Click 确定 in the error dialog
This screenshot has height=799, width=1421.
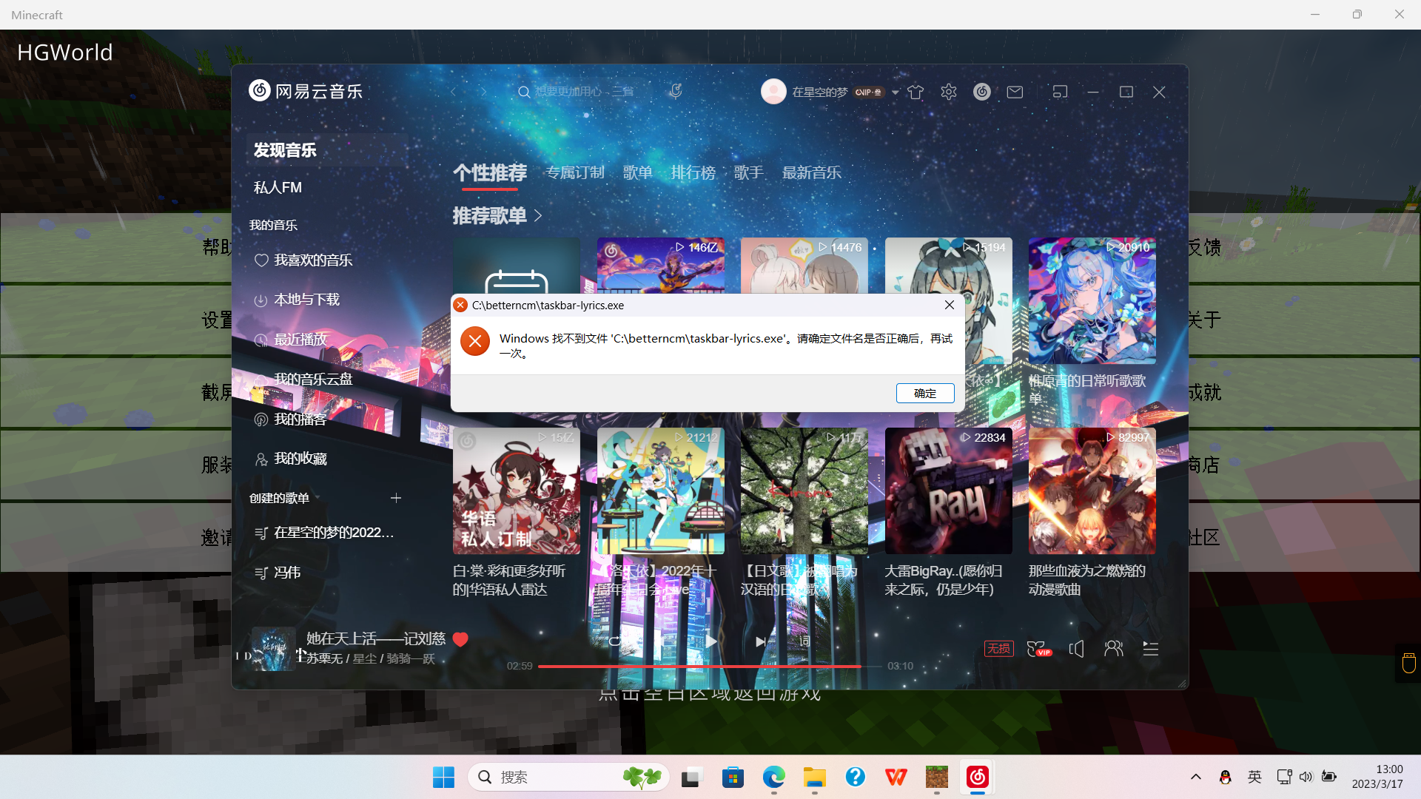pos(924,393)
